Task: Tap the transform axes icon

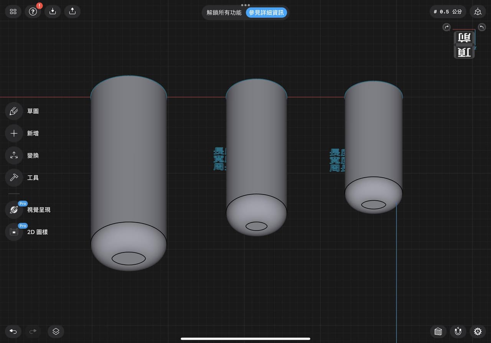Action: 14,156
